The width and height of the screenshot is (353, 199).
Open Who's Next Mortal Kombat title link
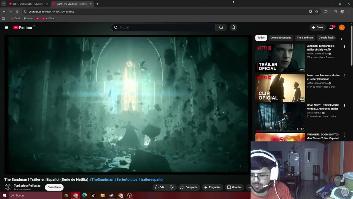point(323,107)
